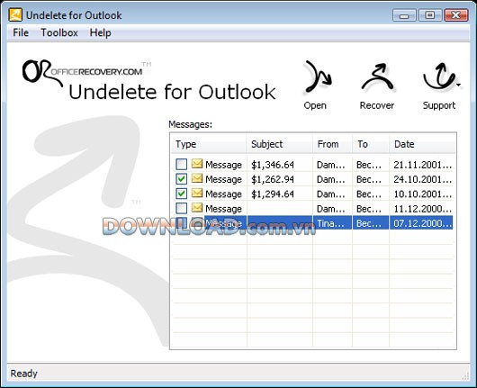The width and height of the screenshot is (477, 388).
Task: Click the app icon in title bar
Action: coord(15,15)
